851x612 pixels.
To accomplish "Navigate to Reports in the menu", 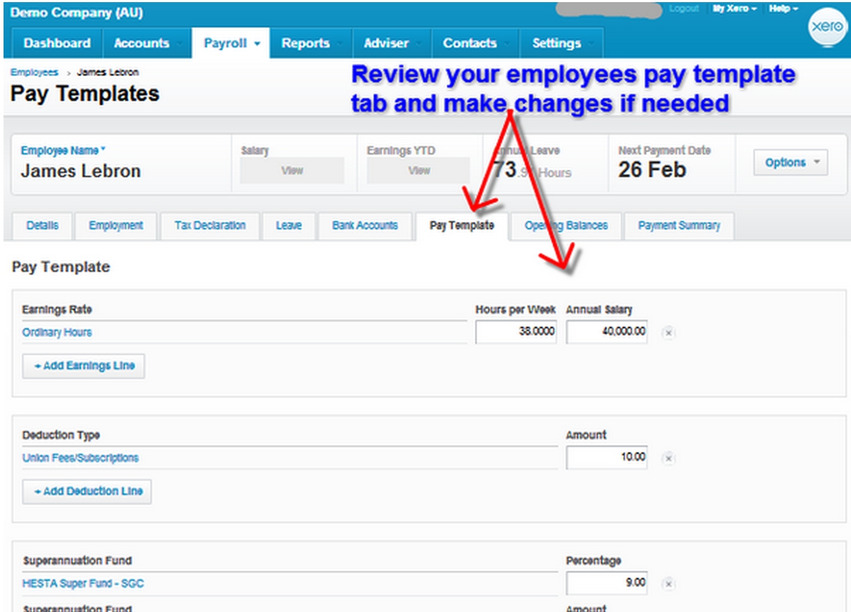I will tap(305, 43).
